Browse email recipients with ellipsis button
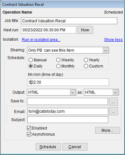The width and height of the screenshot is (125, 155). click(113, 111)
